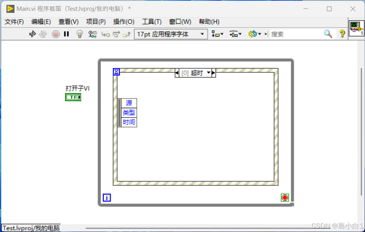Abort execution with the red stop icon

[56, 34]
